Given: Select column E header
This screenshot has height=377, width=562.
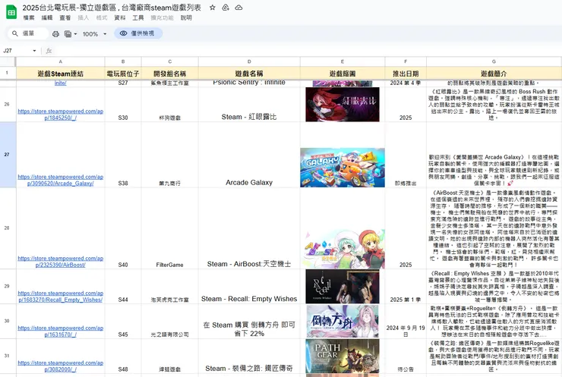Looking at the screenshot, I should tap(343, 61).
